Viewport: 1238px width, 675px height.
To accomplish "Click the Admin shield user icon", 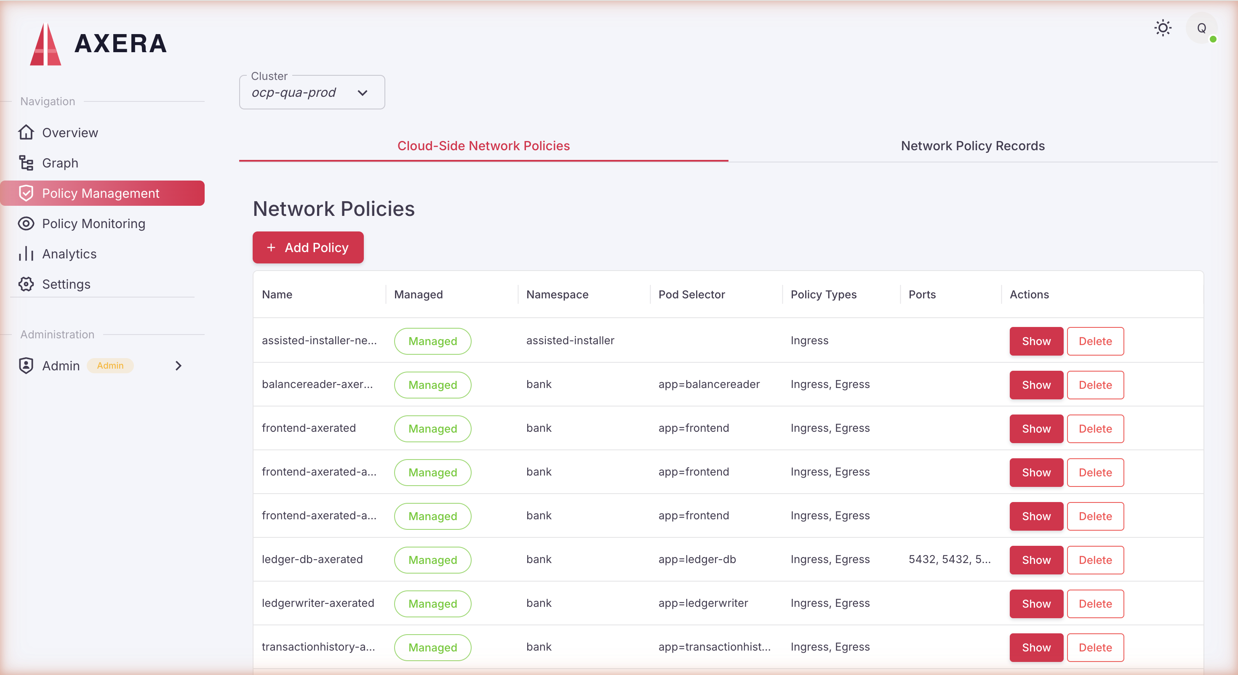I will (x=26, y=366).
